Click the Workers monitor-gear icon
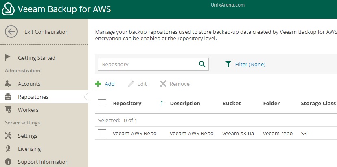The height and width of the screenshot is (167, 337). coord(8,110)
